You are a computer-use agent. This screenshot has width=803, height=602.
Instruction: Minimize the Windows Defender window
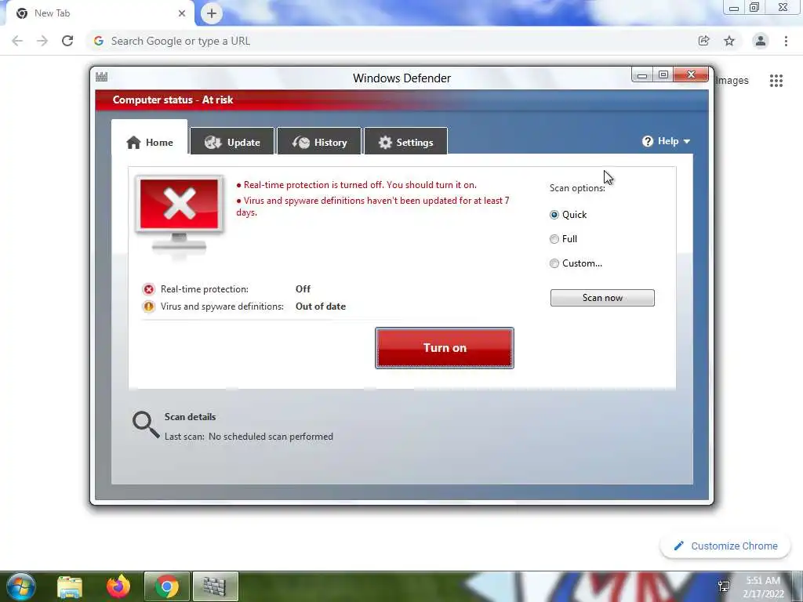(642, 74)
